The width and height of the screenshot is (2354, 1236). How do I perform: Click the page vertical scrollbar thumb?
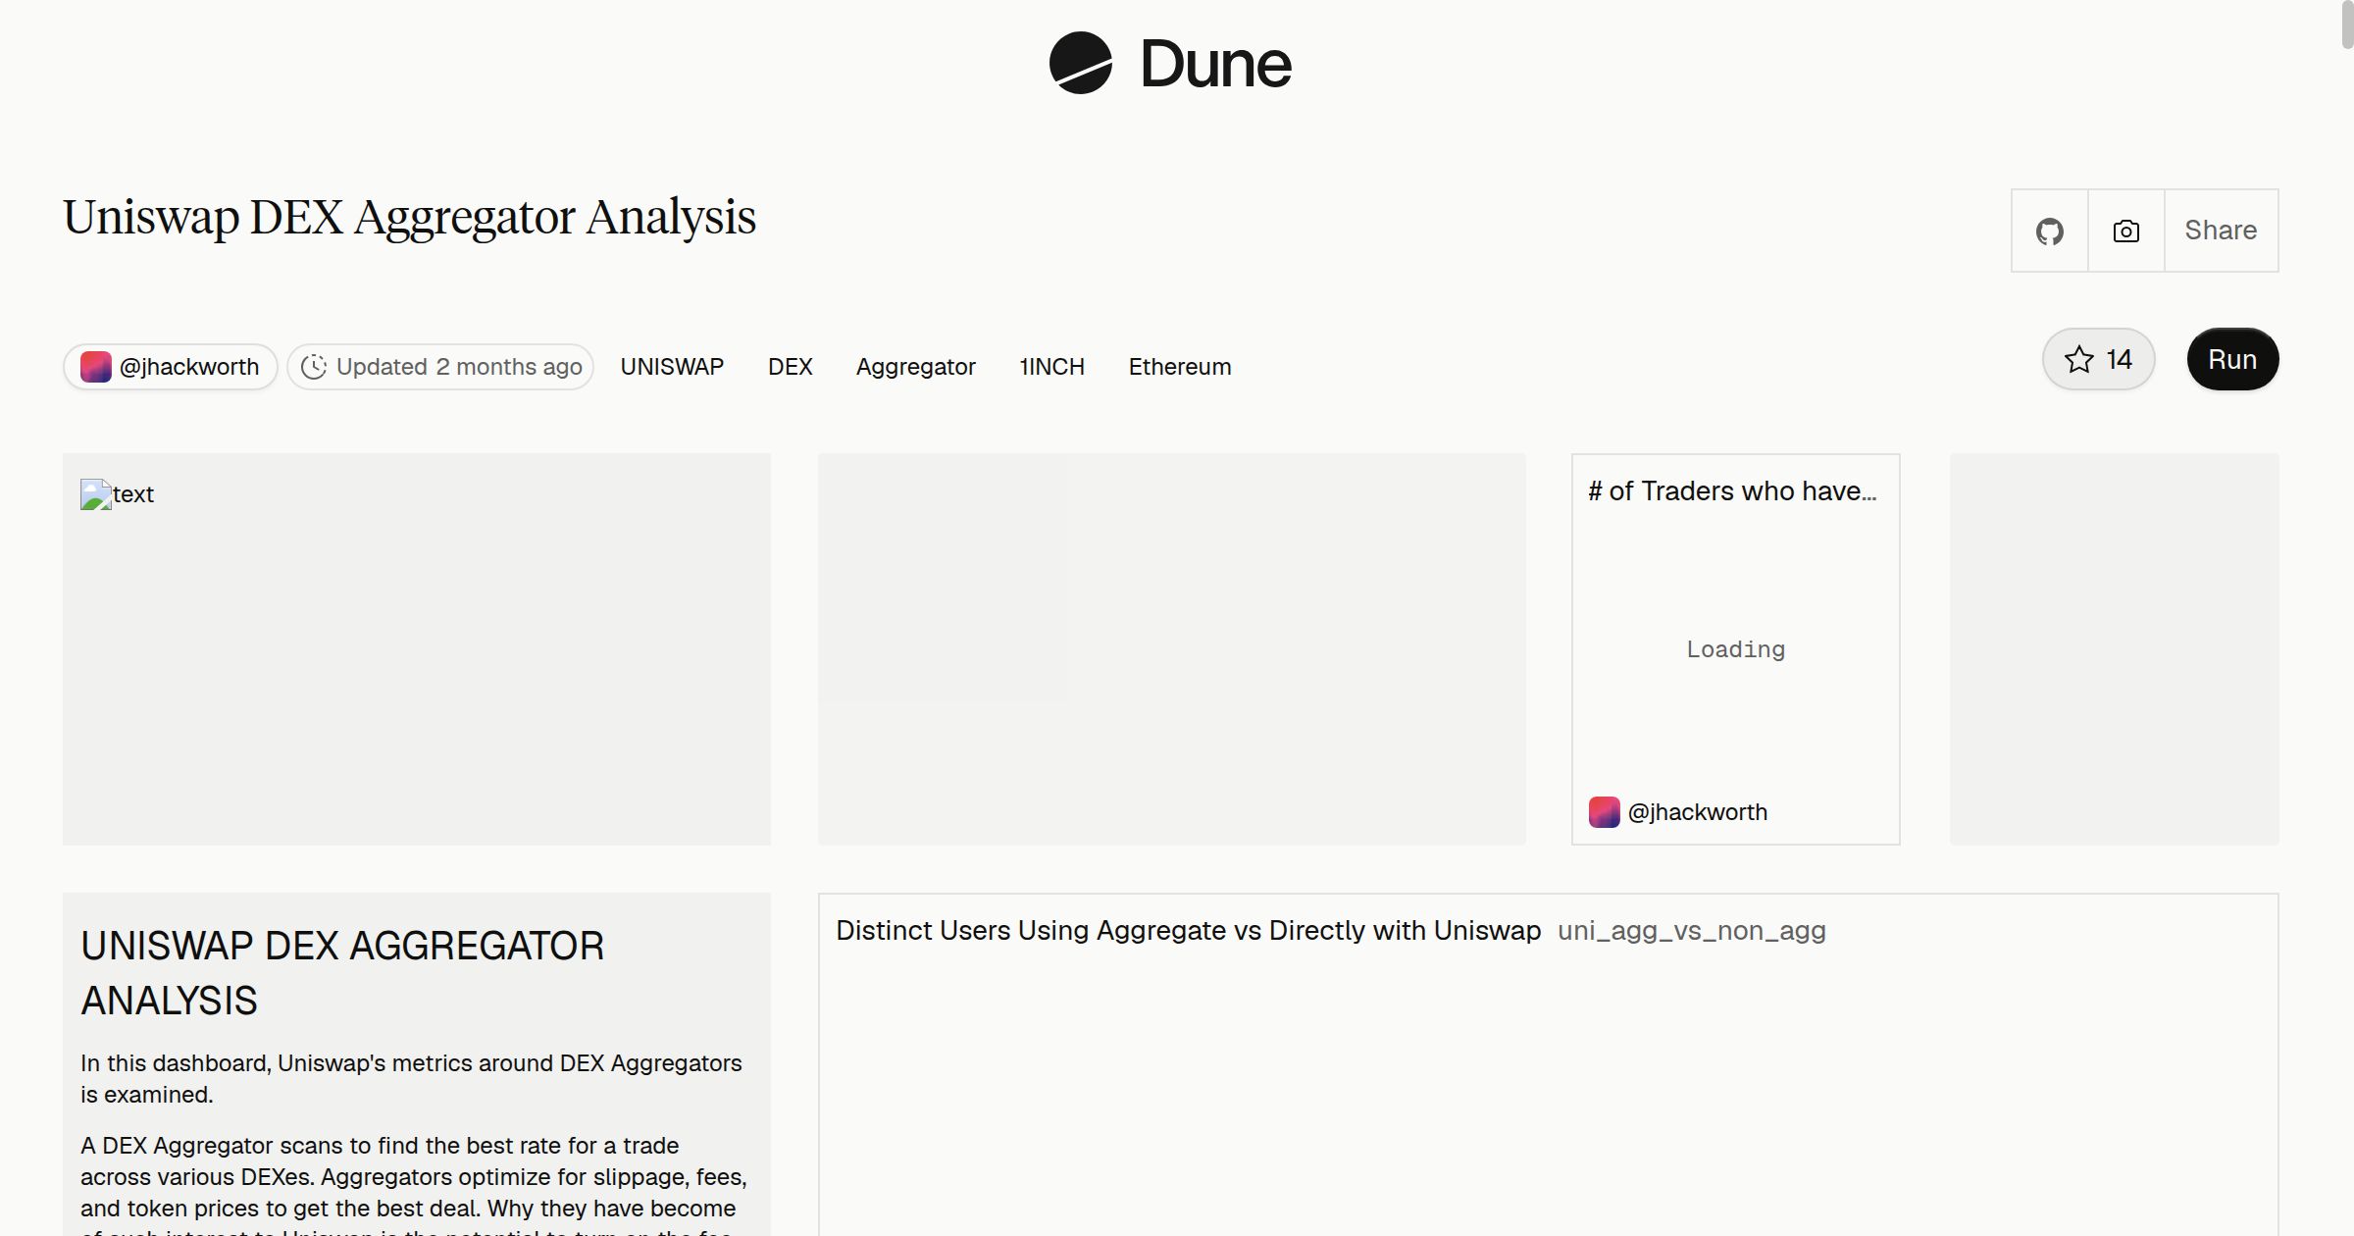coord(2346,25)
